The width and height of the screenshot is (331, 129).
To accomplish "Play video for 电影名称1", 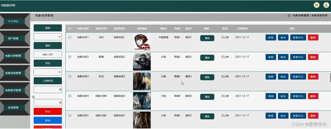I will pyautogui.click(x=207, y=38).
